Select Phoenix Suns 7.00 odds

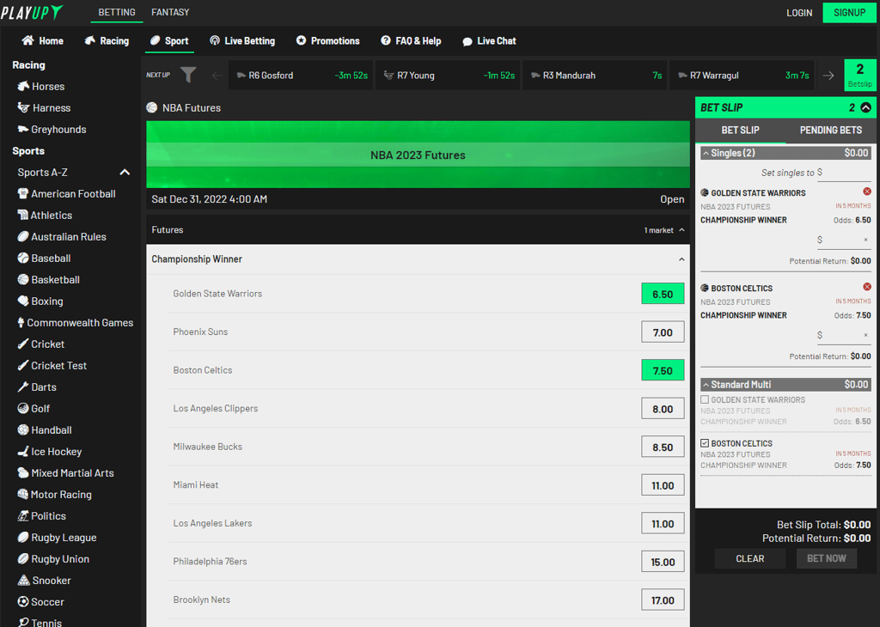pyautogui.click(x=663, y=332)
